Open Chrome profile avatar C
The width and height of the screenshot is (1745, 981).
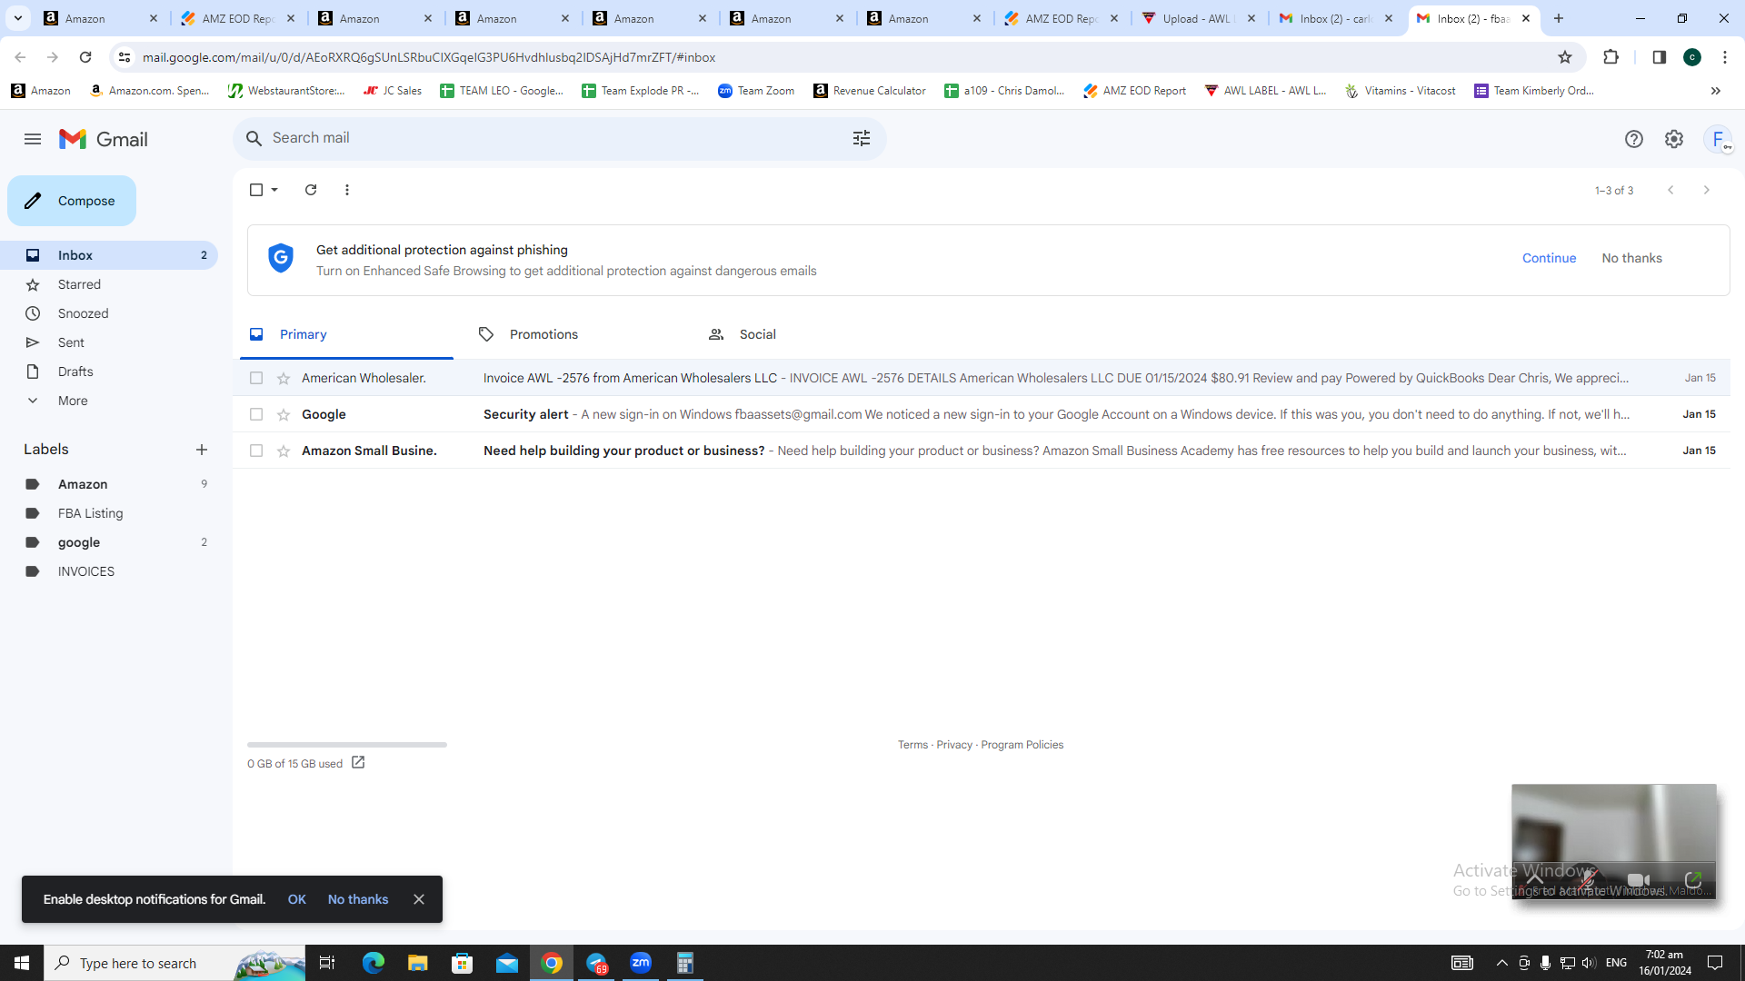coord(1692,57)
